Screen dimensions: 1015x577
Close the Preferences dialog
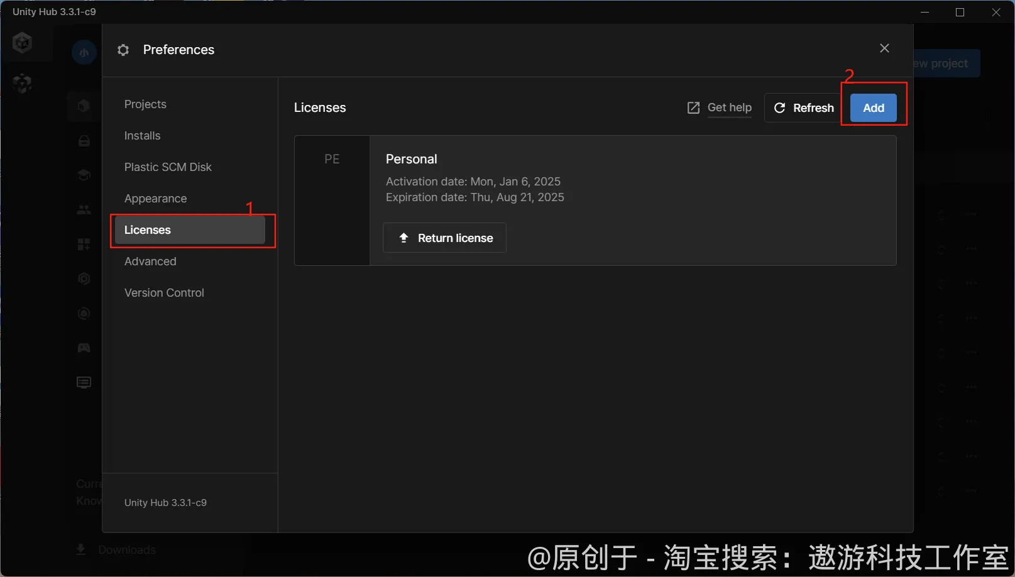click(x=884, y=48)
